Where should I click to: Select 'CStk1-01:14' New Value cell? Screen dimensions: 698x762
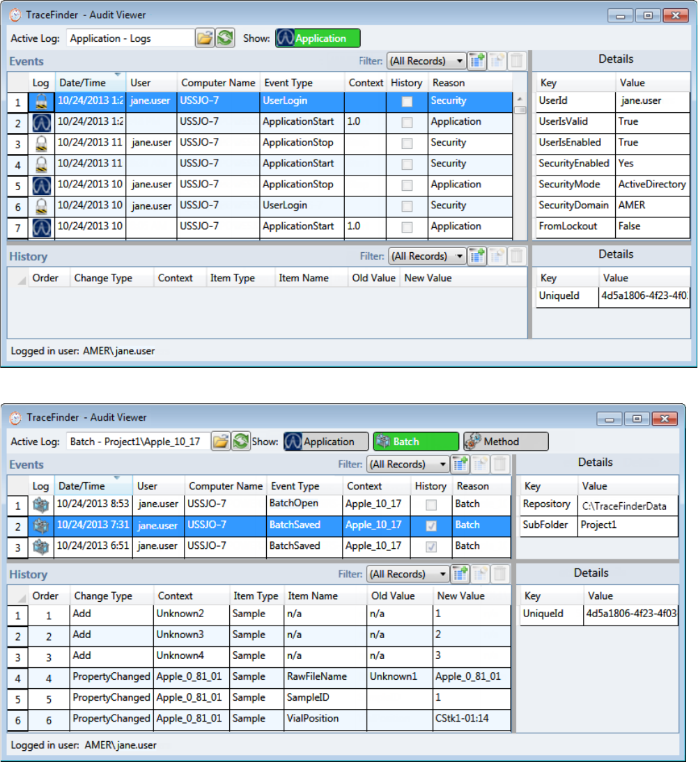(x=472, y=719)
